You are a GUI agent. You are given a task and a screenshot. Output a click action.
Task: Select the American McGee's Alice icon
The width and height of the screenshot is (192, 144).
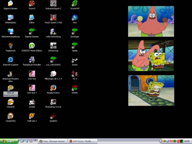(x=11, y=74)
